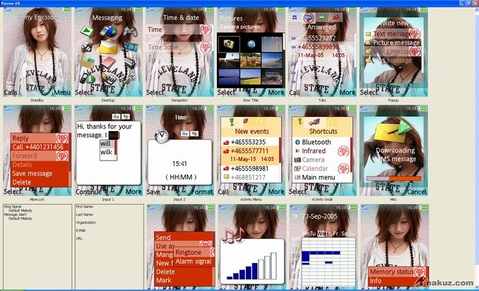Select the yellow envelope Messaging icon
Screen dimensions: 479x291
tap(108, 47)
